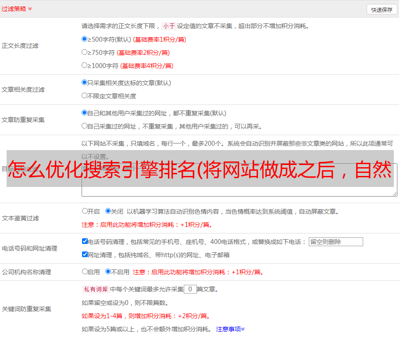Turn on 文本鉴黄过滤 with 开启
The height and width of the screenshot is (337, 400).
tap(85, 211)
